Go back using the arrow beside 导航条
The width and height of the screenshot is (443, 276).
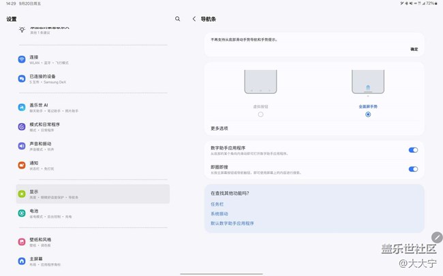194,19
